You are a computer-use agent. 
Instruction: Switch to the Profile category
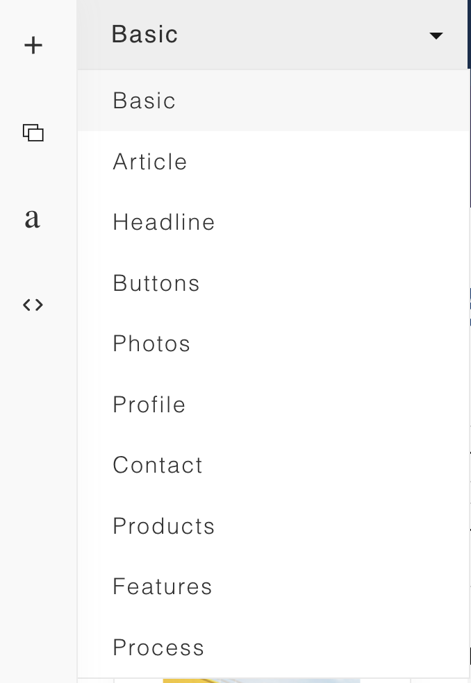click(x=149, y=405)
